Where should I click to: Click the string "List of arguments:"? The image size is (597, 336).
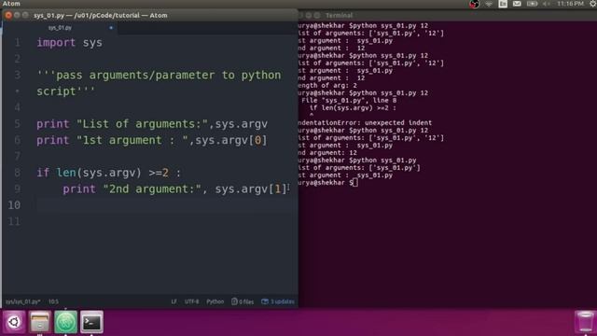pos(143,124)
